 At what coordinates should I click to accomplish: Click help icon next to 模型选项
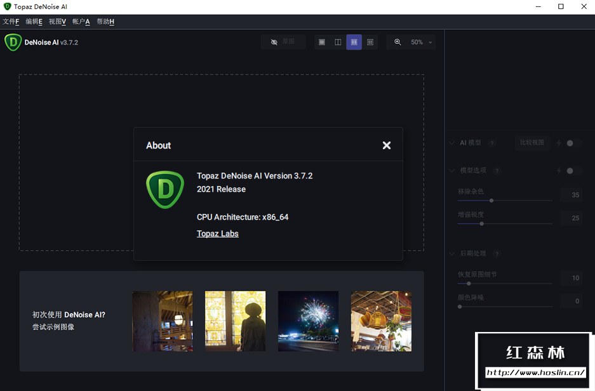497,171
